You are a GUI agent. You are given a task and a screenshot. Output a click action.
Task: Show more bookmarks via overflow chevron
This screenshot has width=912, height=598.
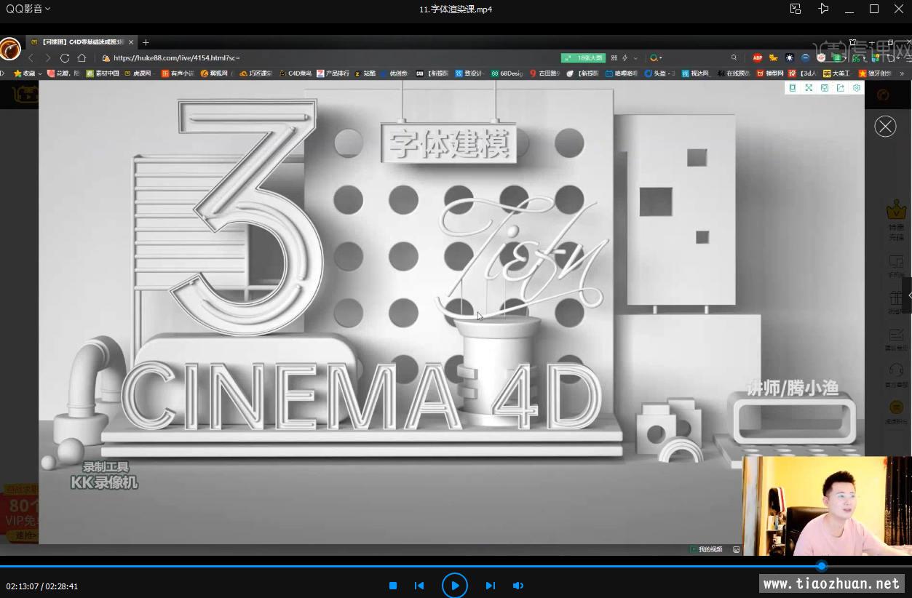903,73
